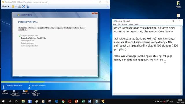185x104 pixels.
Task: Select the eManual desktop icon
Action: point(5,92)
